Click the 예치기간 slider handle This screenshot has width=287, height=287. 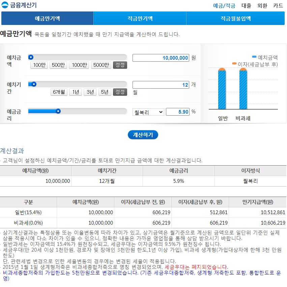tap(34, 84)
